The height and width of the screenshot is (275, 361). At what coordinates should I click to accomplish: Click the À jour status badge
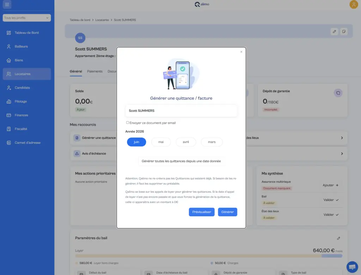click(81, 110)
